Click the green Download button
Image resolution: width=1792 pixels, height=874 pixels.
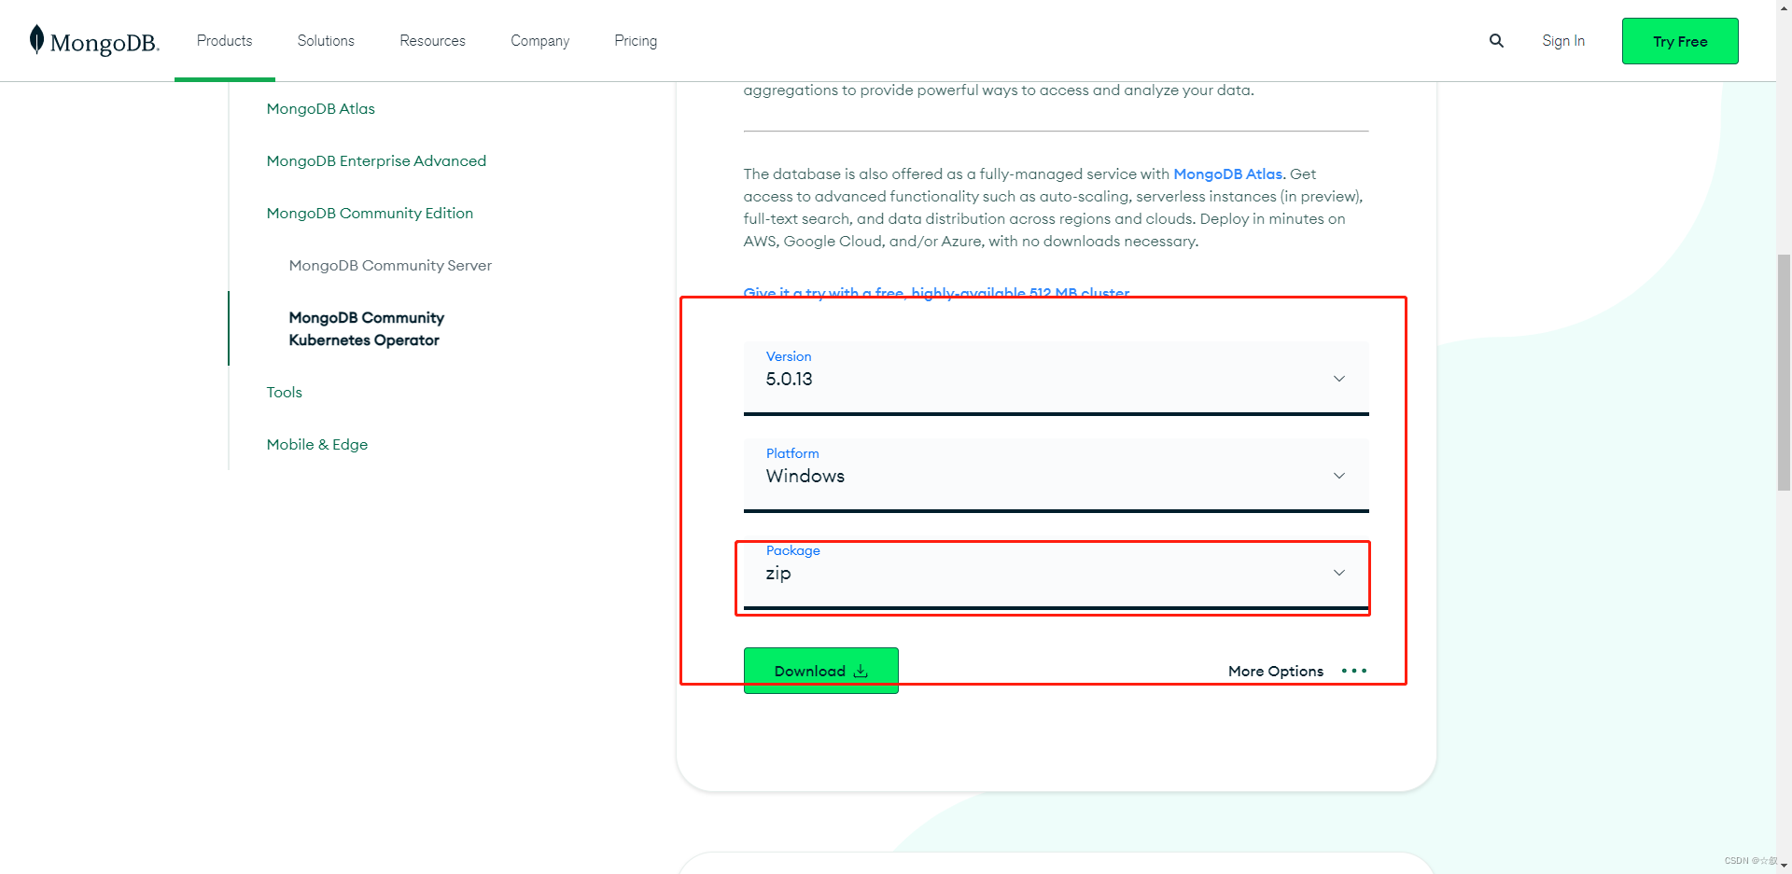point(820,671)
